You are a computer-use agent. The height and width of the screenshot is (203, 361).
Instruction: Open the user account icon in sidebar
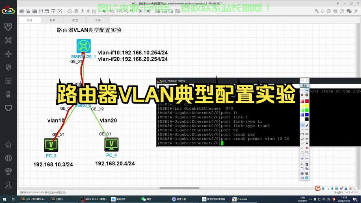pyautogui.click(x=8, y=185)
